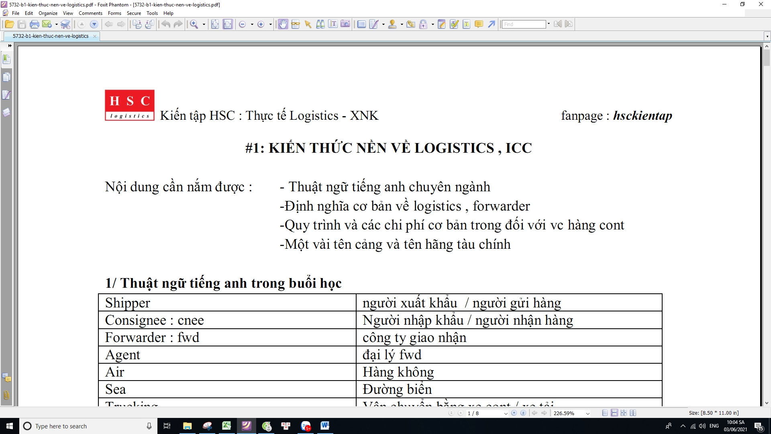Select the Typewriter text tool
This screenshot has height=434, width=771.
click(x=333, y=24)
